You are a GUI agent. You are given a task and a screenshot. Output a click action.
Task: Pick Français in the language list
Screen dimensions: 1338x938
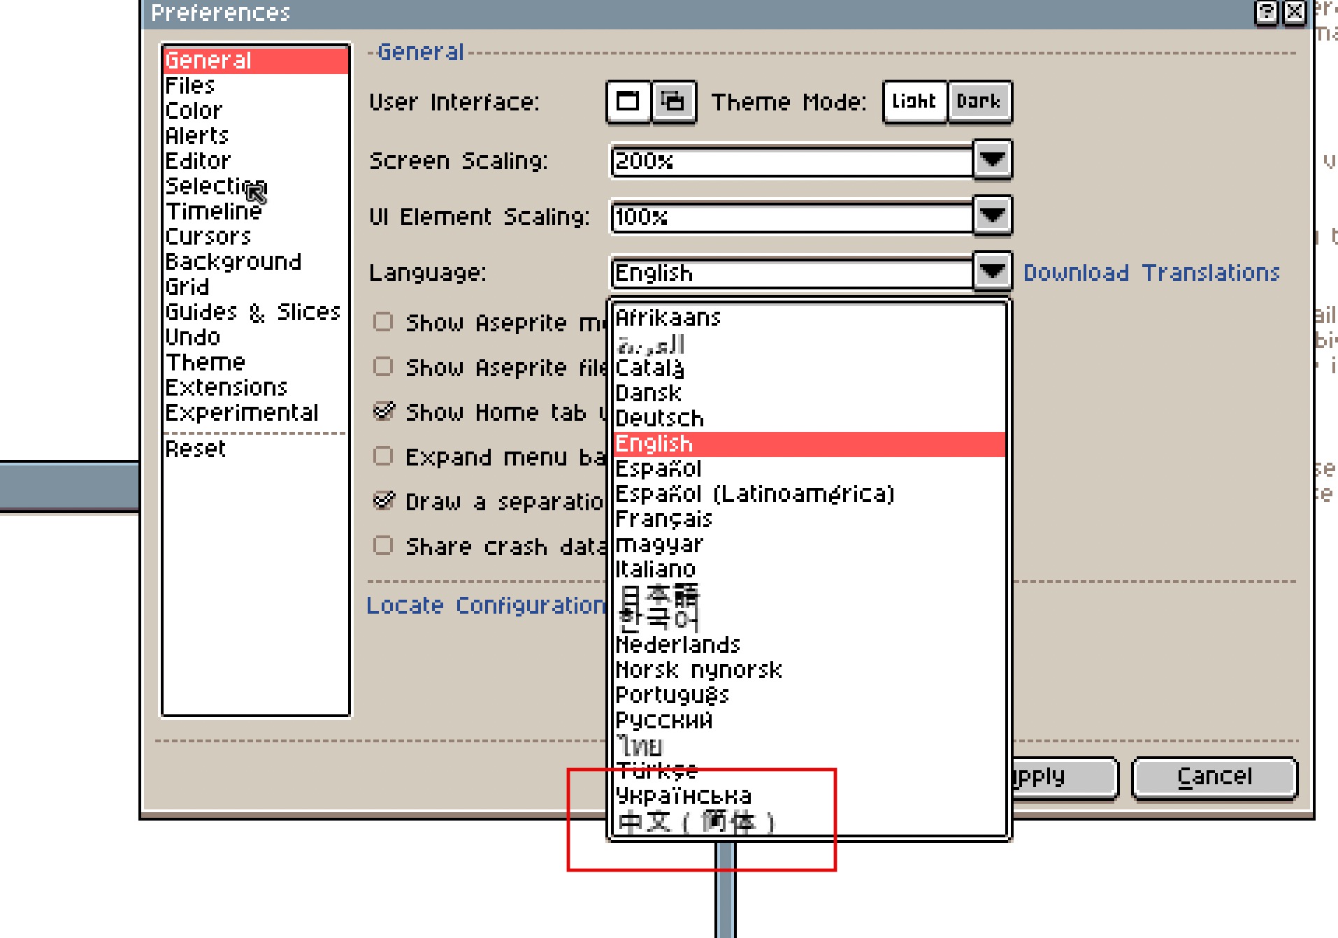click(663, 519)
